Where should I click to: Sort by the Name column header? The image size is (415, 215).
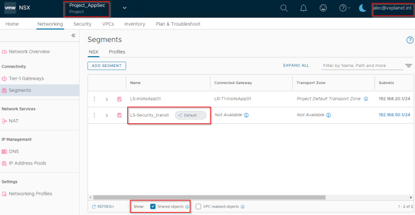[x=135, y=83]
